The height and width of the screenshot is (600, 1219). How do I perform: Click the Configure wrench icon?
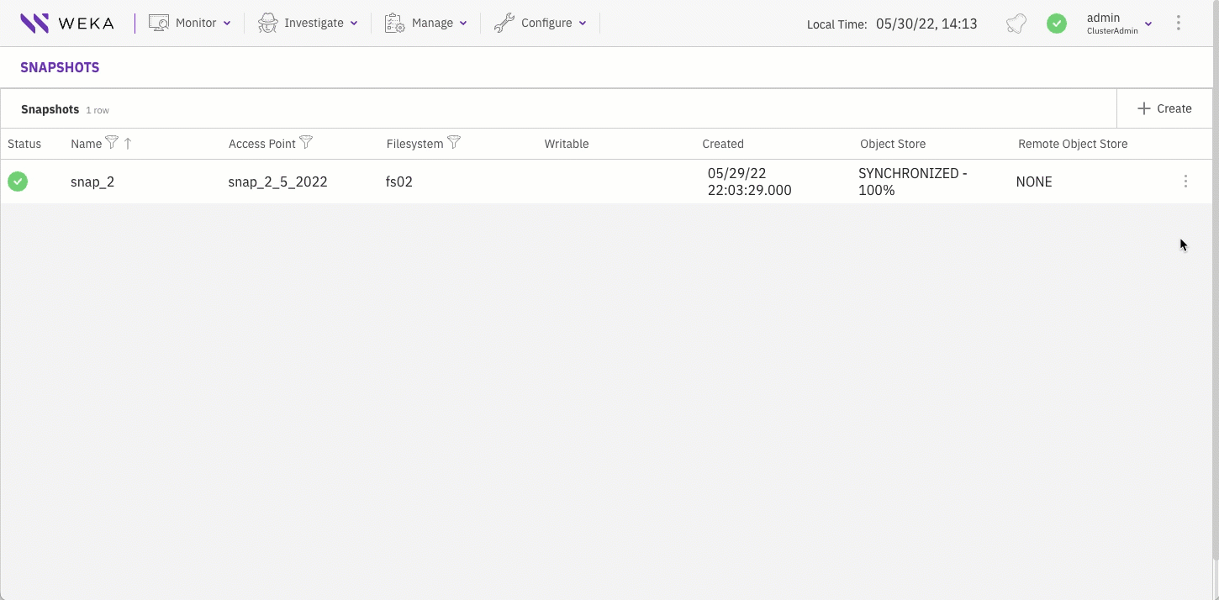[504, 23]
